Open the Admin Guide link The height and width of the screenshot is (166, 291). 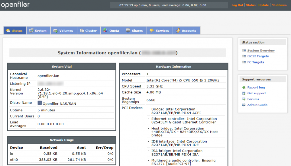pyautogui.click(x=257, y=105)
